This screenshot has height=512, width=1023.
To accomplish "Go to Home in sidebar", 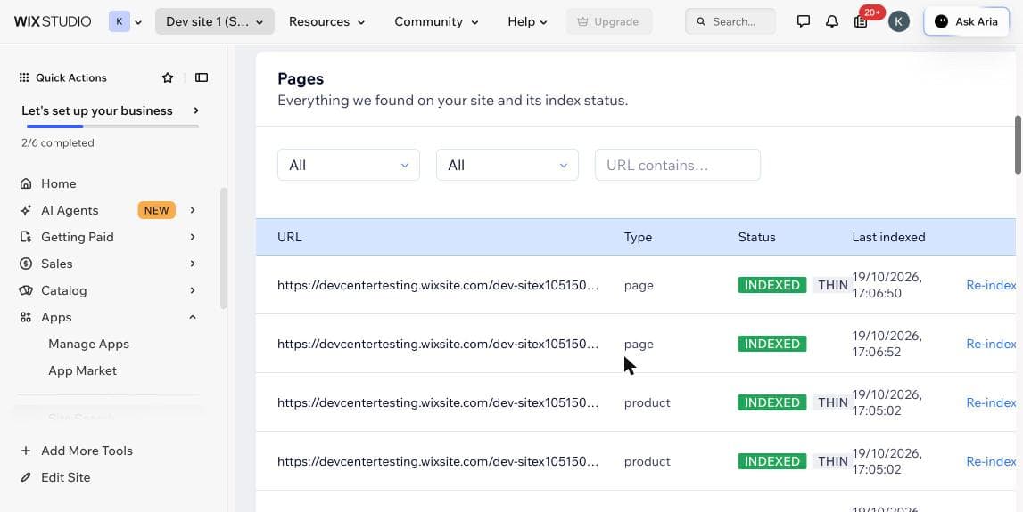I will (x=59, y=183).
